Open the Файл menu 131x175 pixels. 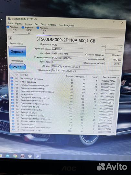click(x=10, y=23)
